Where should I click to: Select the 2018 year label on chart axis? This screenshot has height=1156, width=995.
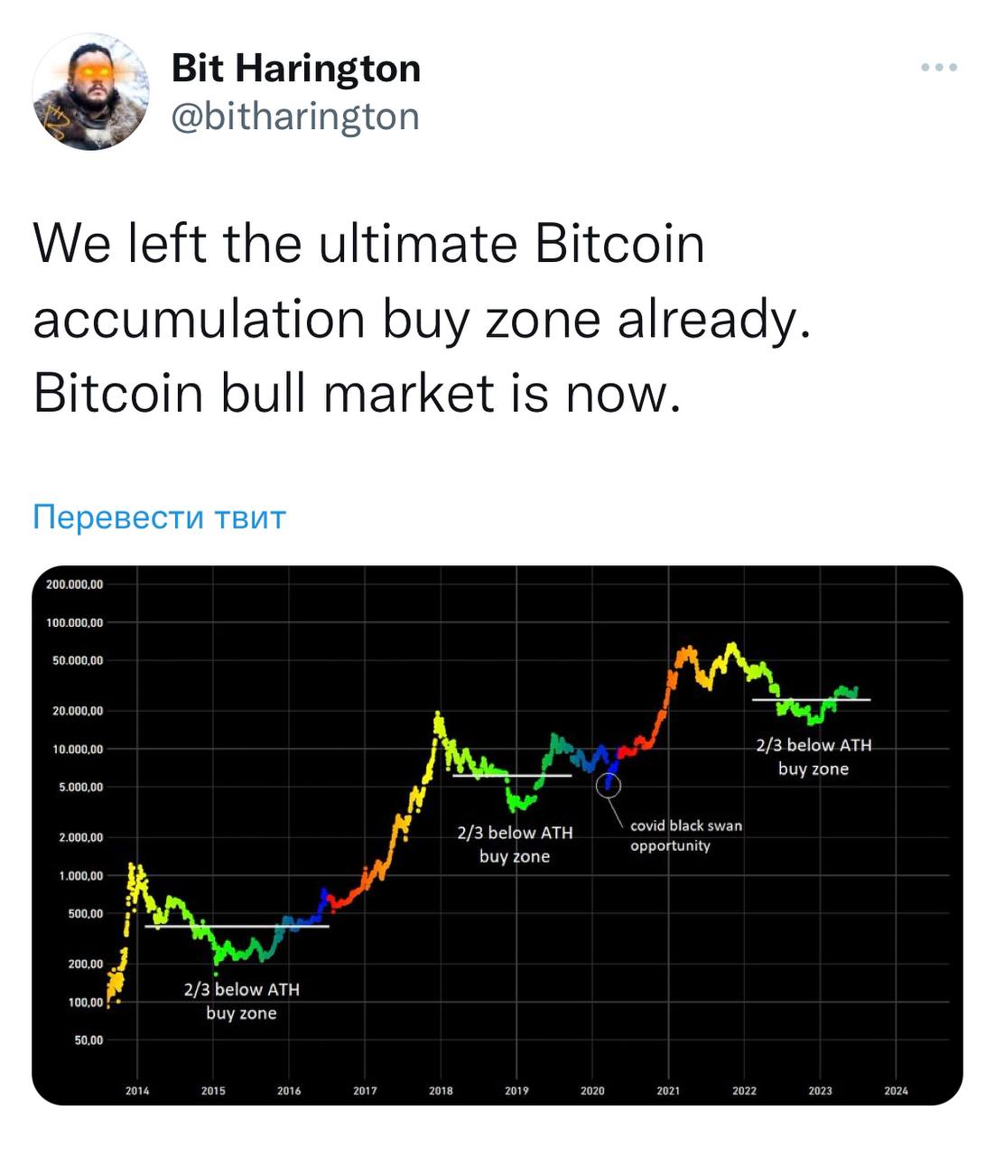(441, 1091)
